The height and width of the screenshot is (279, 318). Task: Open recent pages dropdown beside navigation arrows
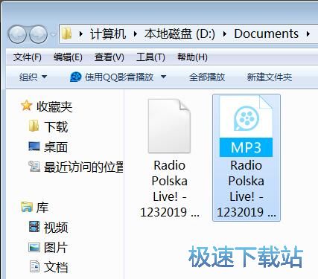tap(53, 35)
